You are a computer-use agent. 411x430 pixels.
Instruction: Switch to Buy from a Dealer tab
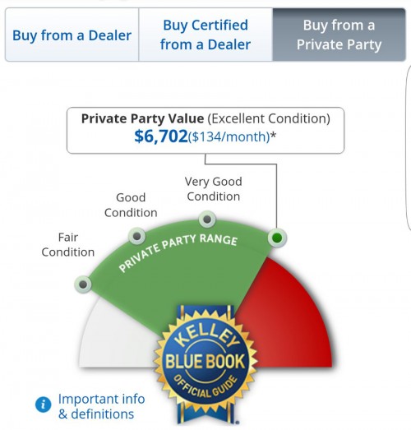point(72,35)
